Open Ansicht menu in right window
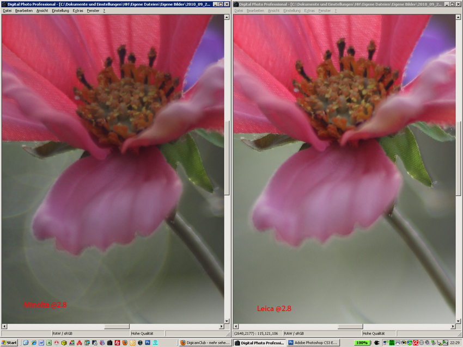Viewport: 463px width, 347px height. click(x=274, y=11)
